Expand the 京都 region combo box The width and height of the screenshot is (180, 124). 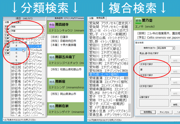click(x=43, y=31)
